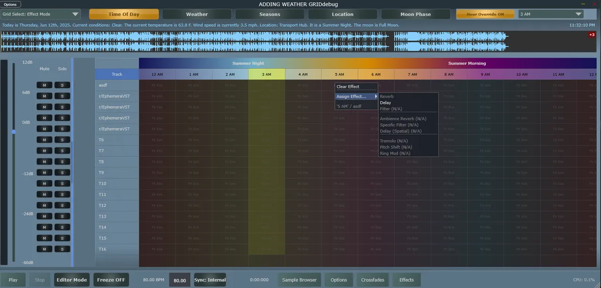Image resolution: width=601 pixels, height=288 pixels.
Task: Switch to the Location tab
Action: pos(342,14)
